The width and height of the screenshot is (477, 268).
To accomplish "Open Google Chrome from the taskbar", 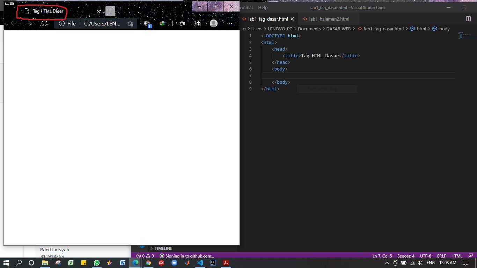I will coord(148,263).
